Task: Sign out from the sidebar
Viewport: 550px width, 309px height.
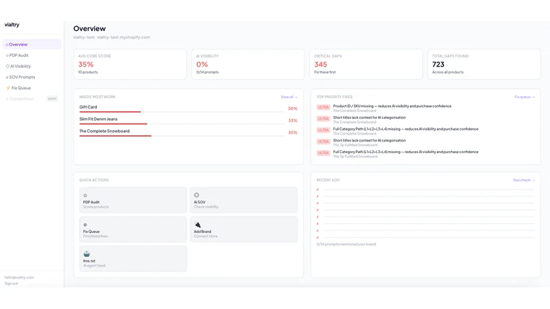Action: (x=11, y=284)
